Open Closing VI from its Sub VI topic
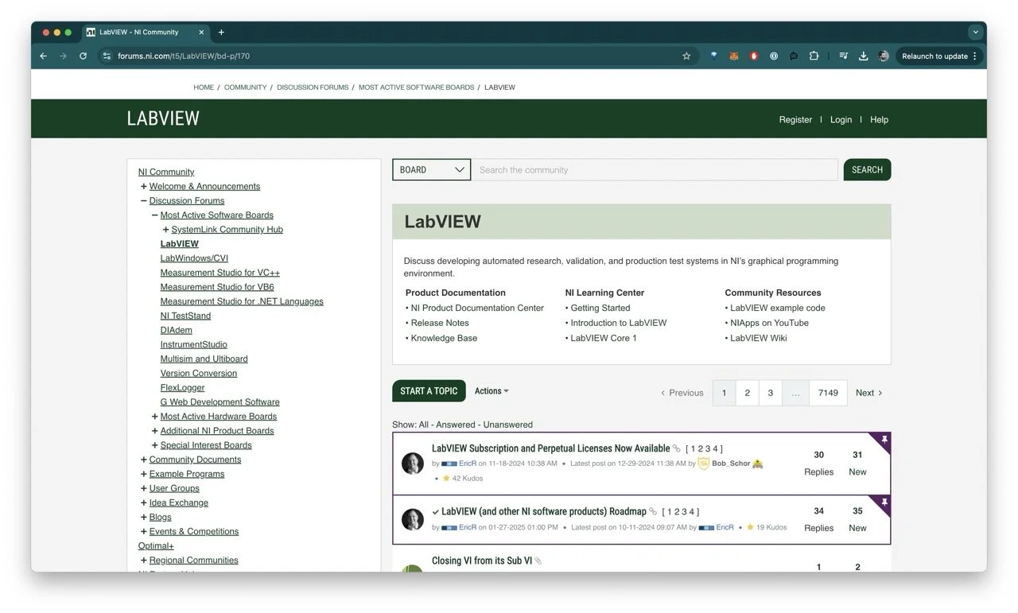1018x613 pixels. coord(482,561)
